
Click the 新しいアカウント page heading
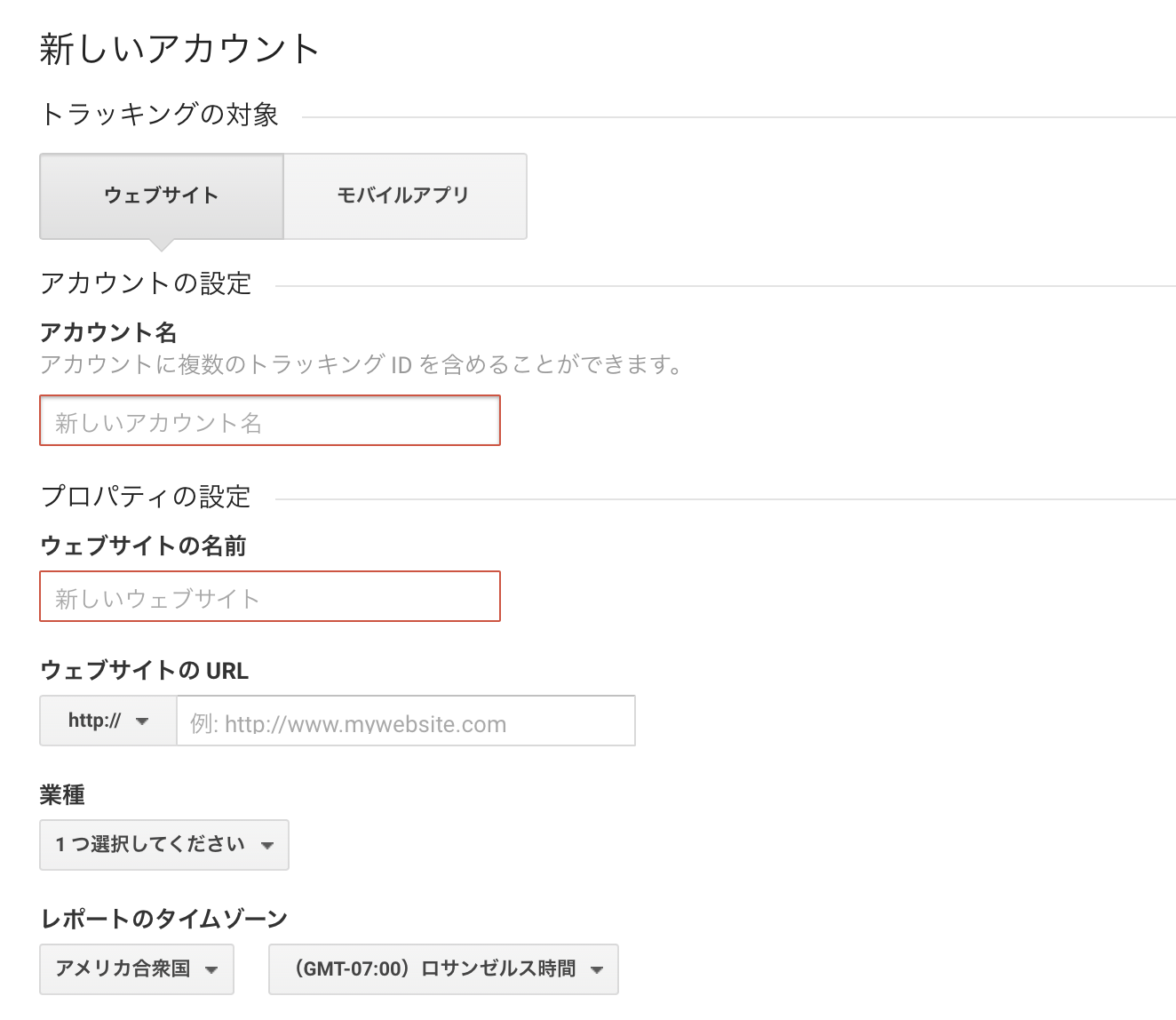tap(179, 49)
